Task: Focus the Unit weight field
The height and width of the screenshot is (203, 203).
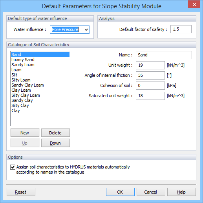Action: (x=150, y=65)
